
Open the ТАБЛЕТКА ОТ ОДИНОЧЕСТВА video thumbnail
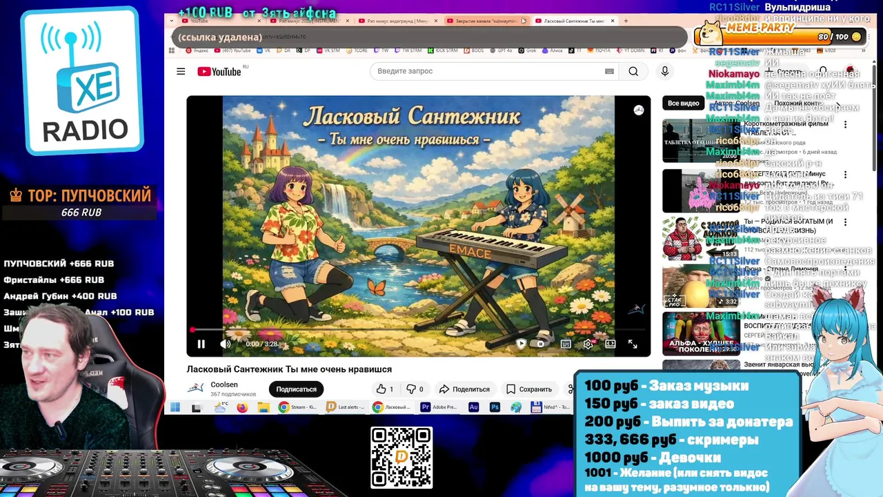[700, 141]
